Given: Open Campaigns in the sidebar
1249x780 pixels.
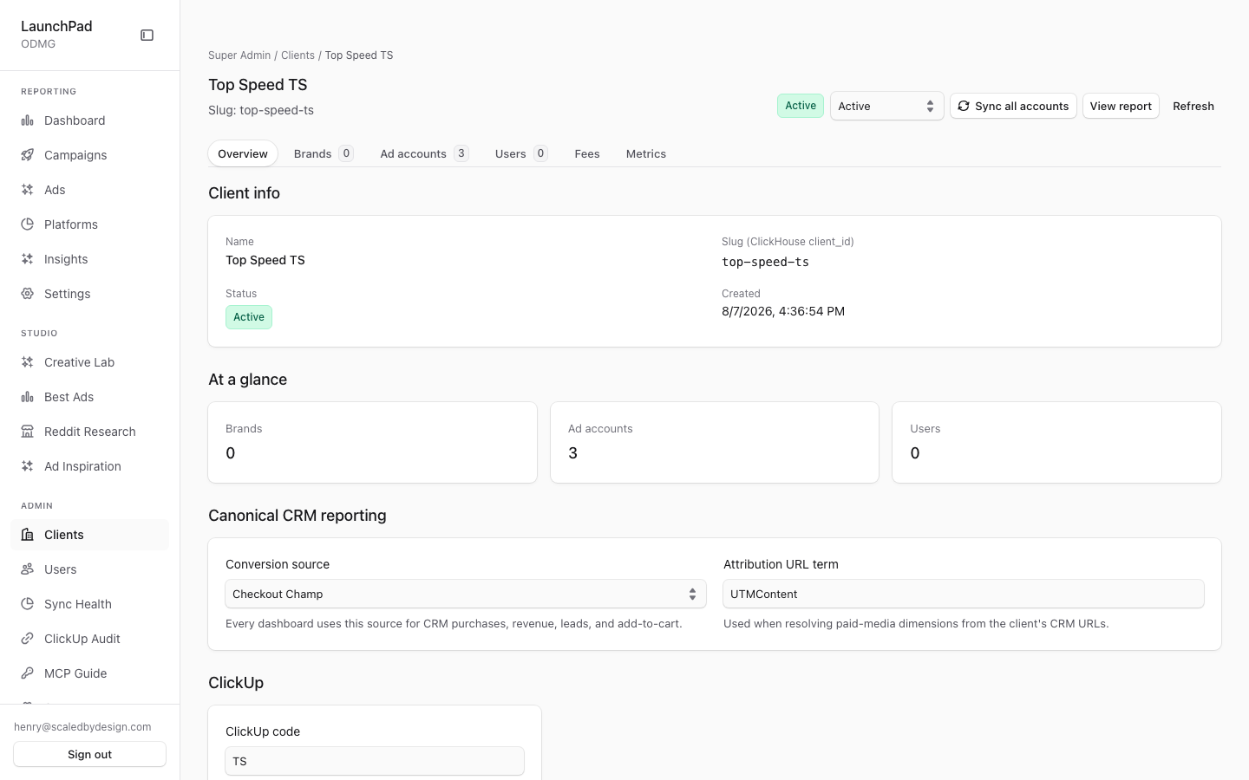Looking at the screenshot, I should [x=90, y=155].
